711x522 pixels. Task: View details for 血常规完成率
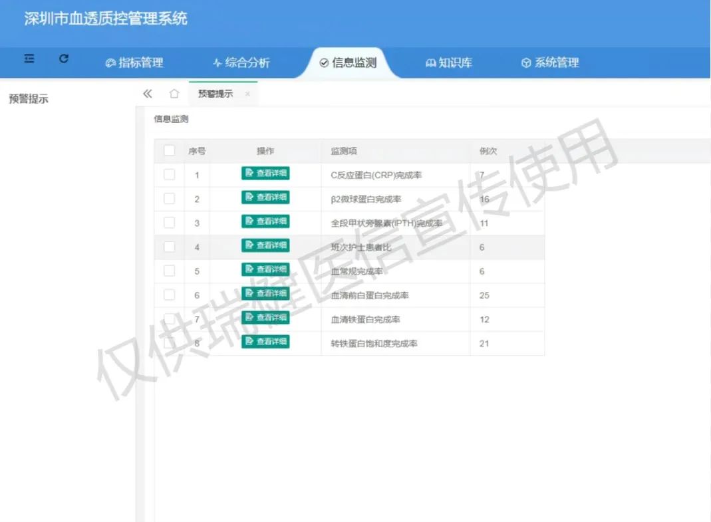[x=265, y=269]
